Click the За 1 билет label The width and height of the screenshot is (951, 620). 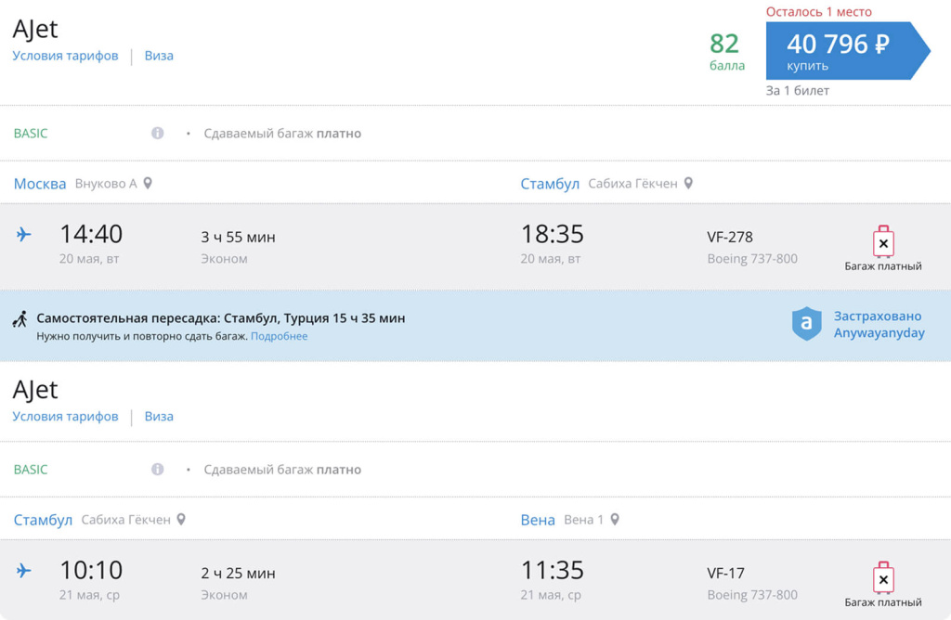(797, 91)
